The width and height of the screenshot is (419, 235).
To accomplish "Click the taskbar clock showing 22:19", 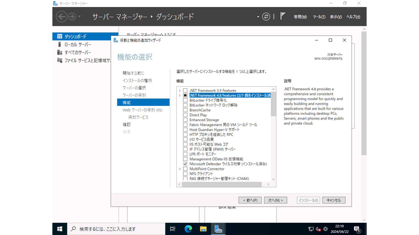I will (339, 229).
